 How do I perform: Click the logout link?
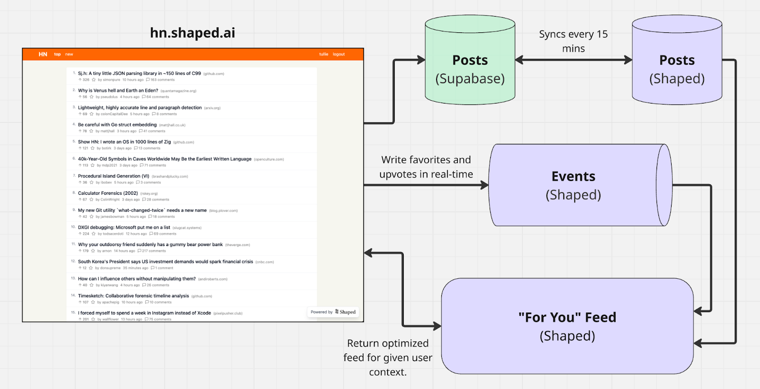coord(339,54)
